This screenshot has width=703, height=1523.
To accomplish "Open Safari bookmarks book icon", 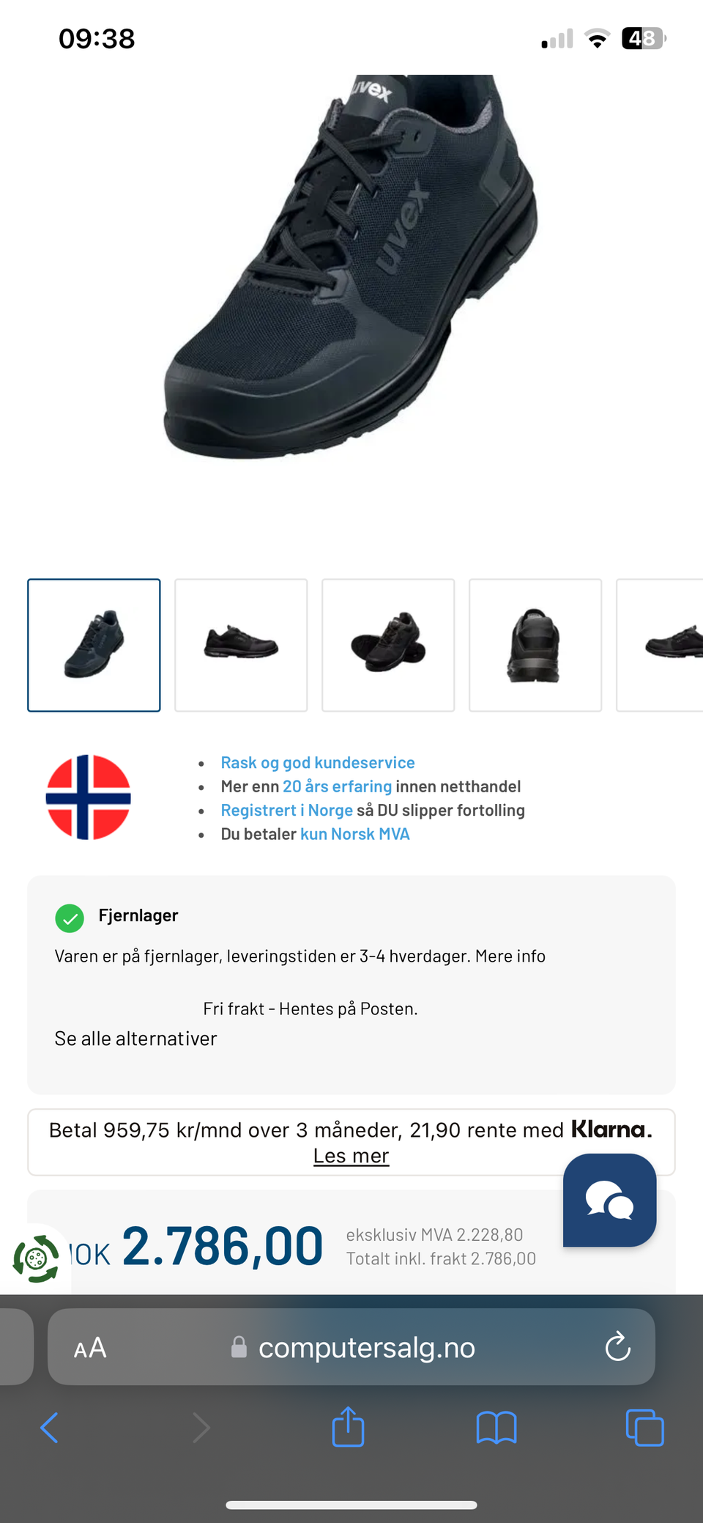I will pyautogui.click(x=496, y=1428).
